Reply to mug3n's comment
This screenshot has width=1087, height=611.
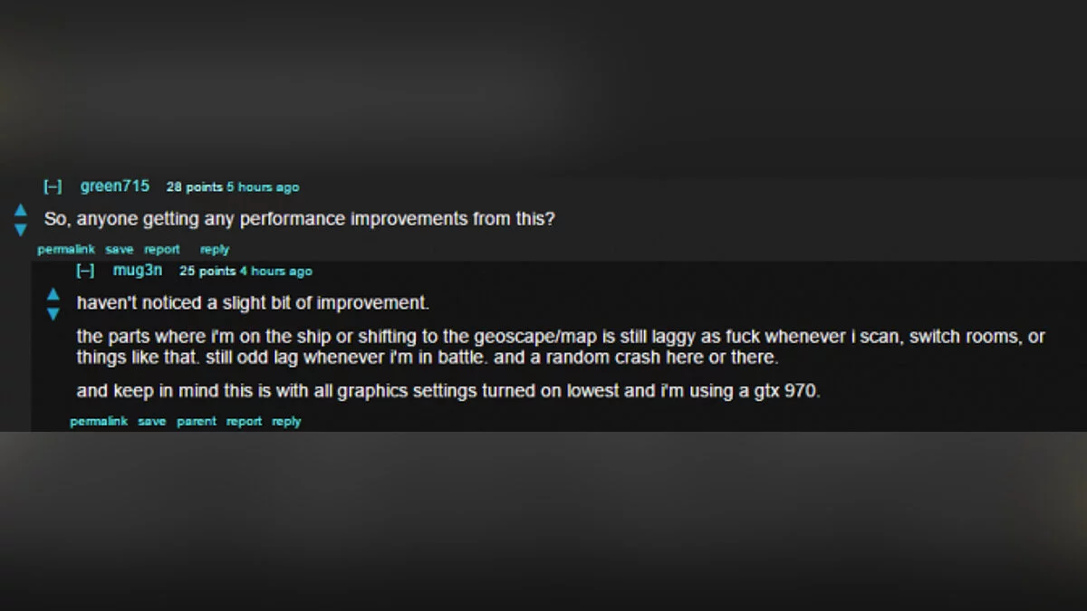pyautogui.click(x=286, y=421)
